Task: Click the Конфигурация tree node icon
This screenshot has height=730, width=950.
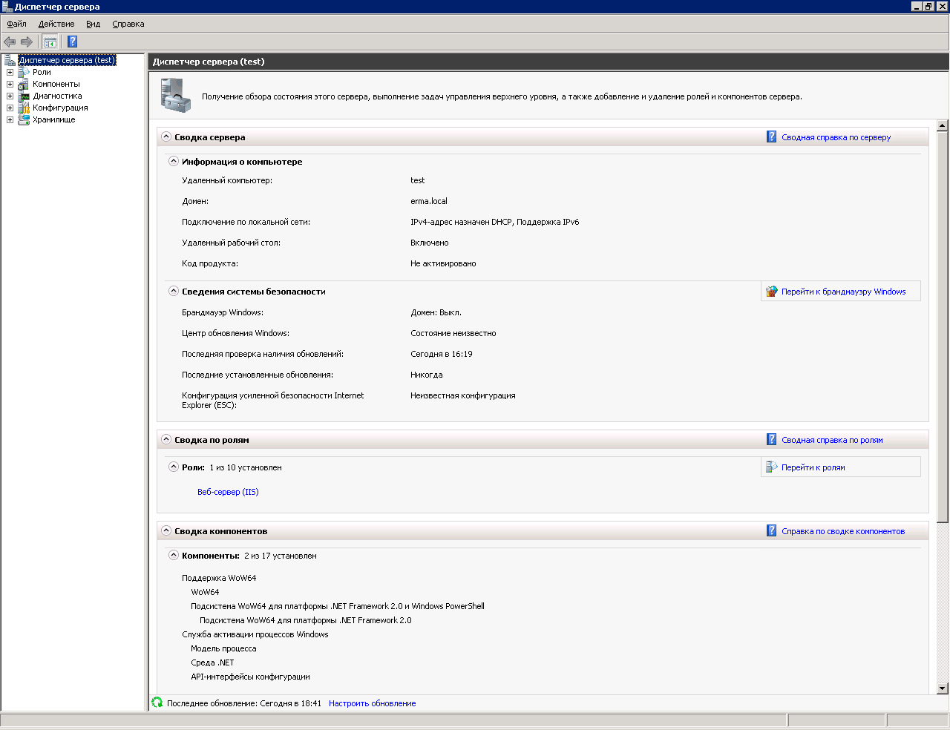Action: [24, 108]
